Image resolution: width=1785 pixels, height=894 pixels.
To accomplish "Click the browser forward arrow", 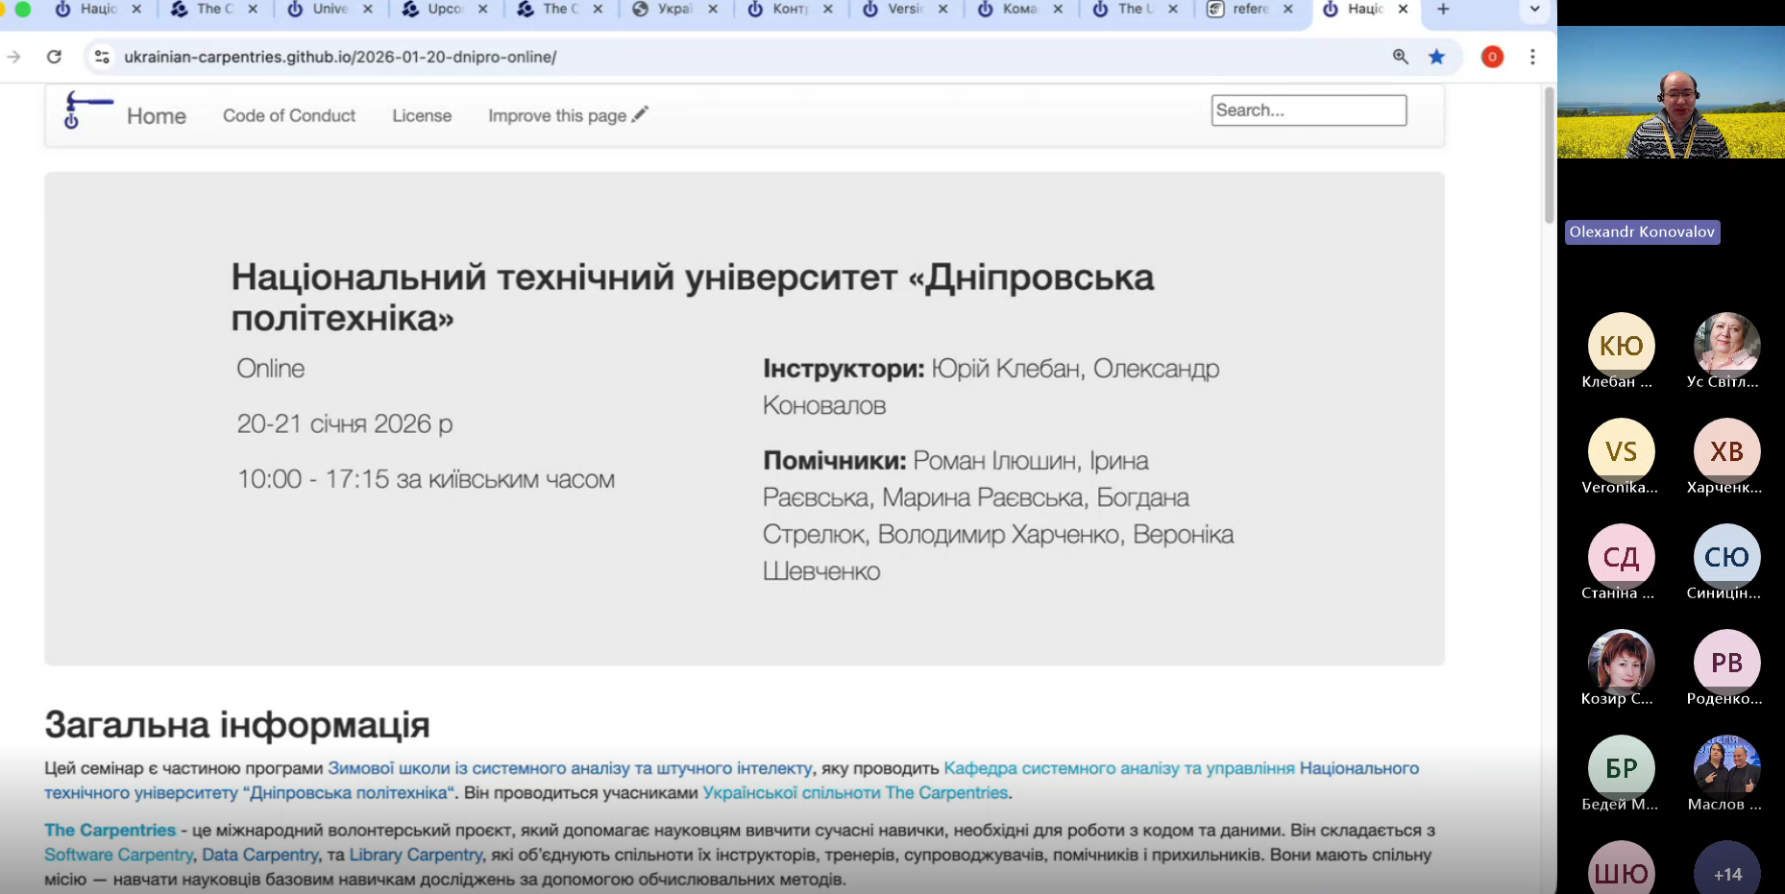I will click(x=14, y=57).
